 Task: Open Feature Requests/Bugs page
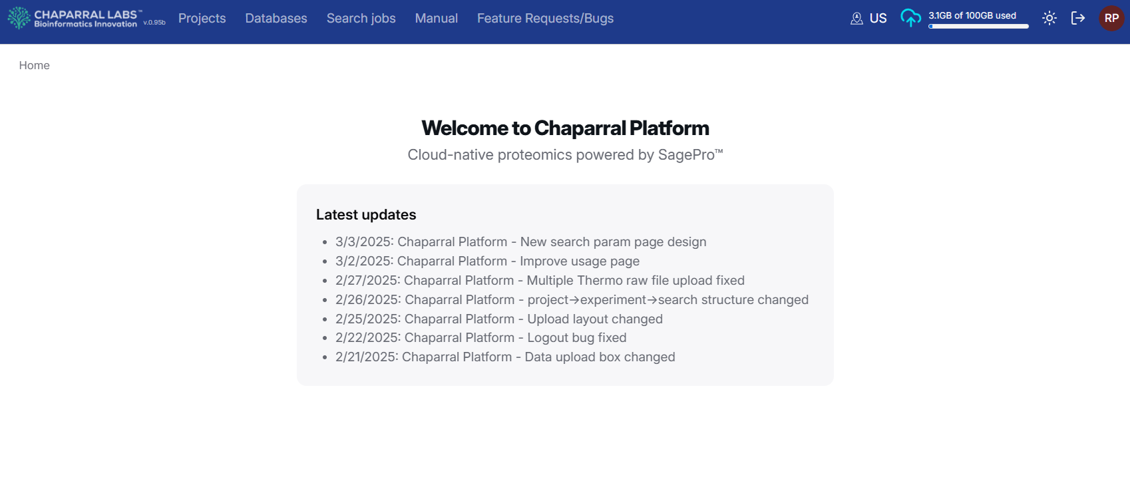point(545,19)
